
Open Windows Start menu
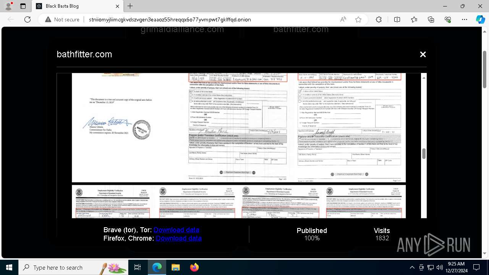(9, 267)
